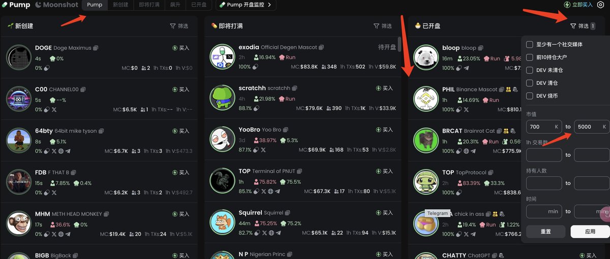Screen dimensions: 610x259
Task: Copy the DOGE Doge Maximus contract address
Action: [96, 48]
